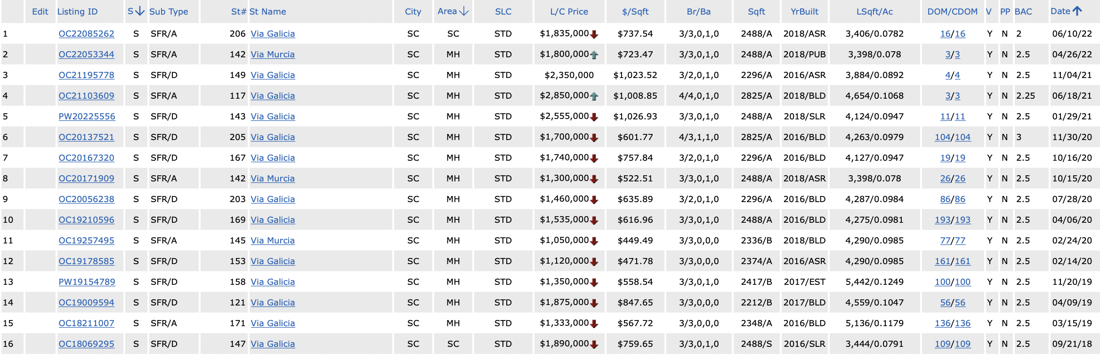Click the green up arrow next to $2,850,000
This screenshot has height=360, width=1100.
pyautogui.click(x=594, y=96)
